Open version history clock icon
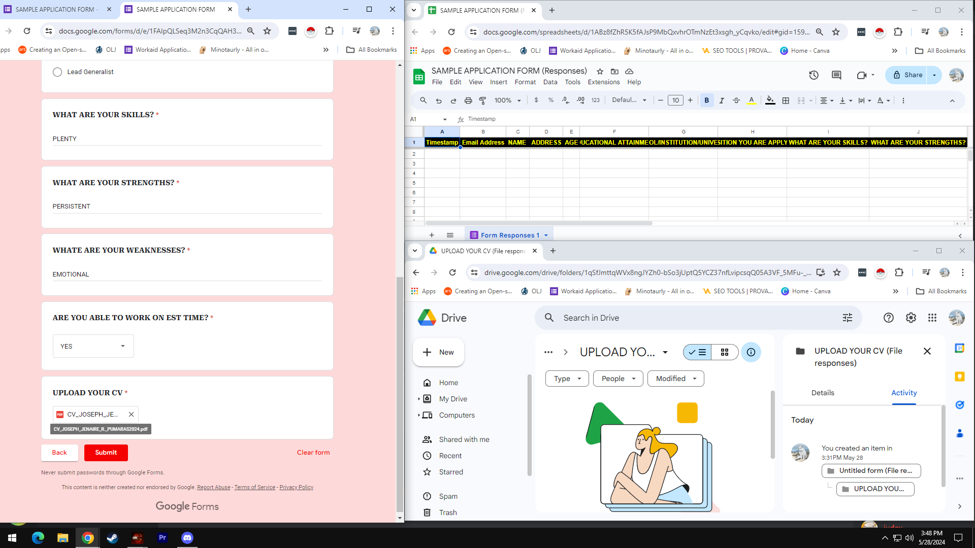Viewport: 975px width, 548px height. point(814,75)
